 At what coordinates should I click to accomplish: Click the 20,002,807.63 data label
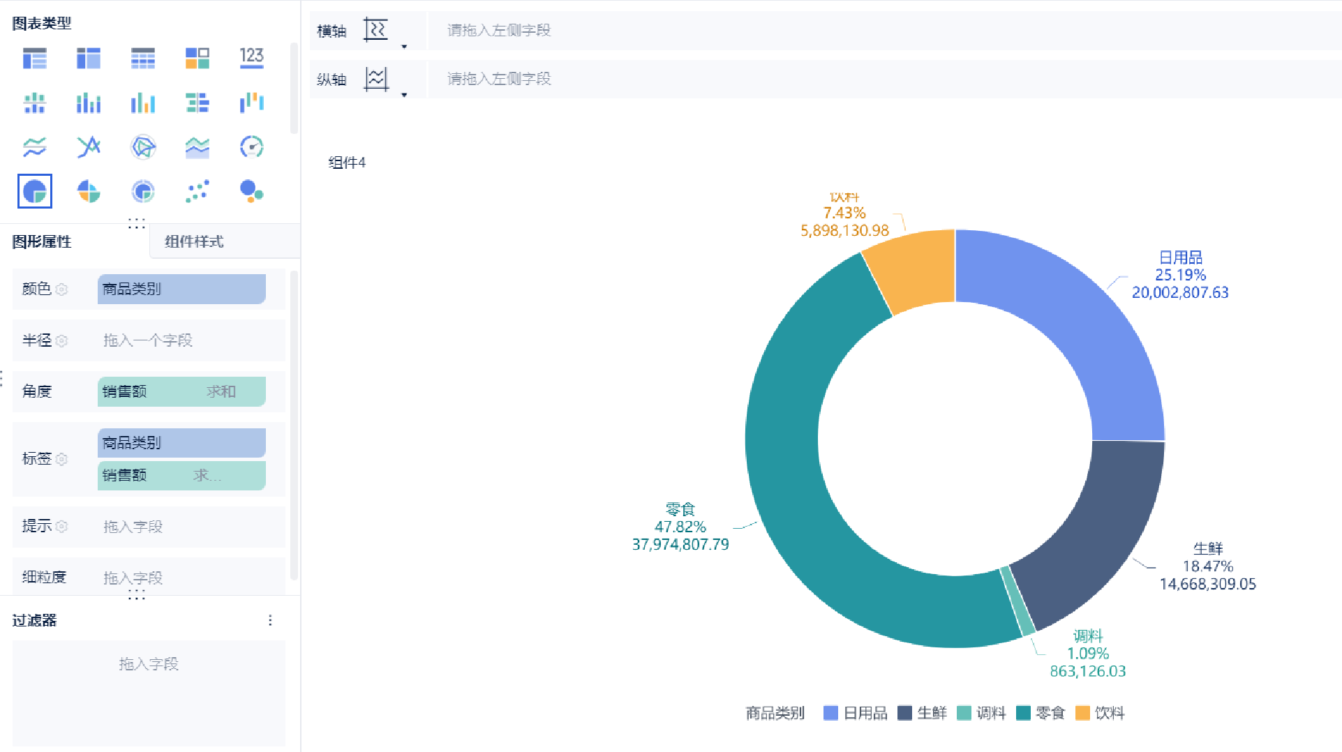(x=1180, y=292)
